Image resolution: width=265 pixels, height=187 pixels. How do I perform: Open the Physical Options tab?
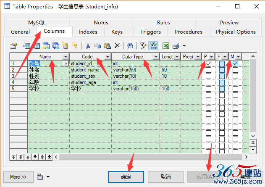[x=236, y=32]
